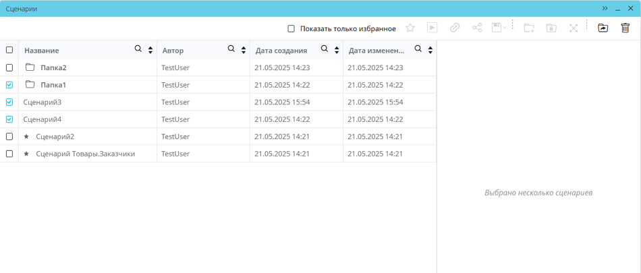Image resolution: width=641 pixels, height=273 pixels.
Task: Toggle sort arrows on Дата создания column
Action: 336,50
